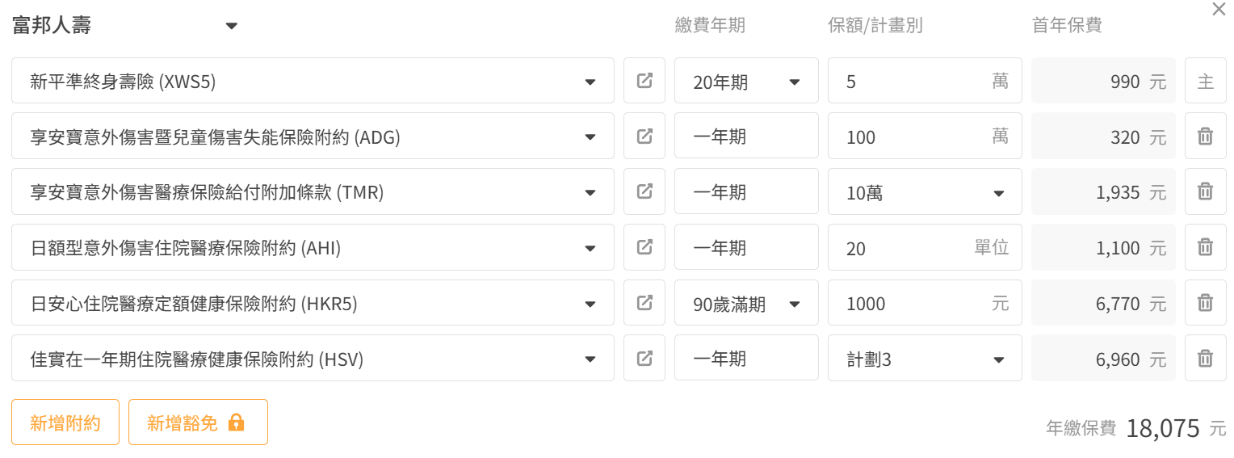
Task: Open the 10萬 coverage amount dropdown
Action: [925, 191]
